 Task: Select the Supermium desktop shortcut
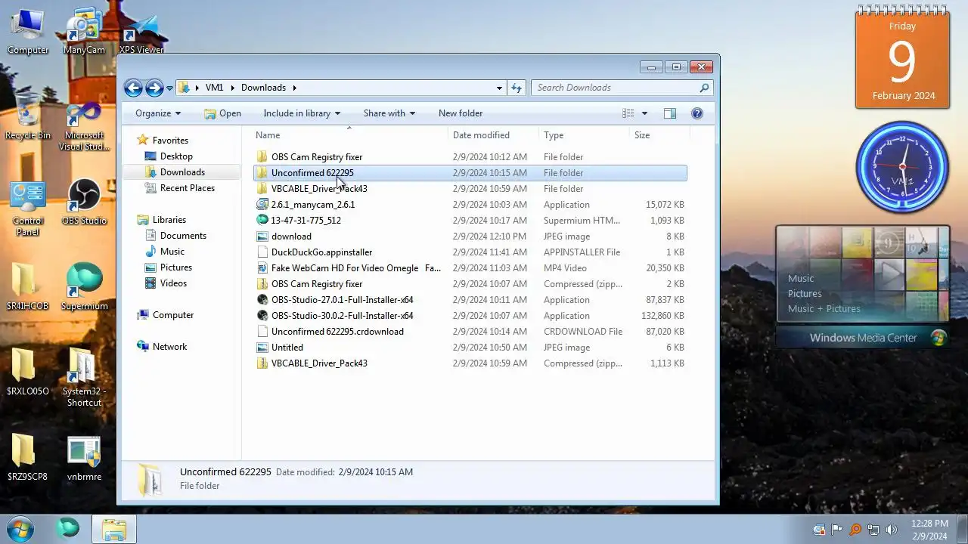tap(84, 287)
